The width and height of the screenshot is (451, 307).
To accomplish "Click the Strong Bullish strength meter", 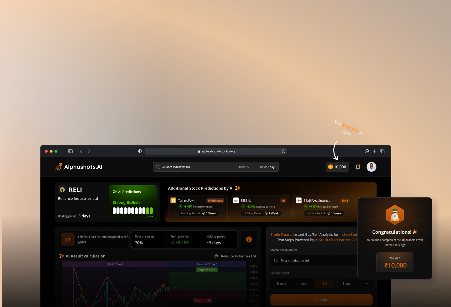I will click(x=133, y=211).
